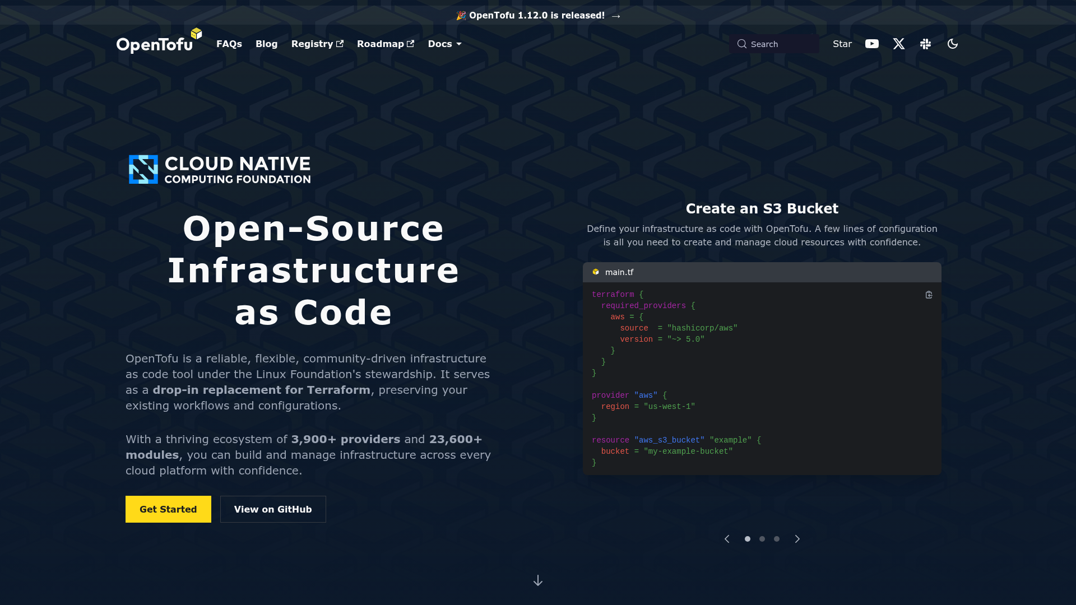The height and width of the screenshot is (605, 1076).
Task: Open the OpenTofu 1.12.0 release announcement
Action: [x=538, y=16]
